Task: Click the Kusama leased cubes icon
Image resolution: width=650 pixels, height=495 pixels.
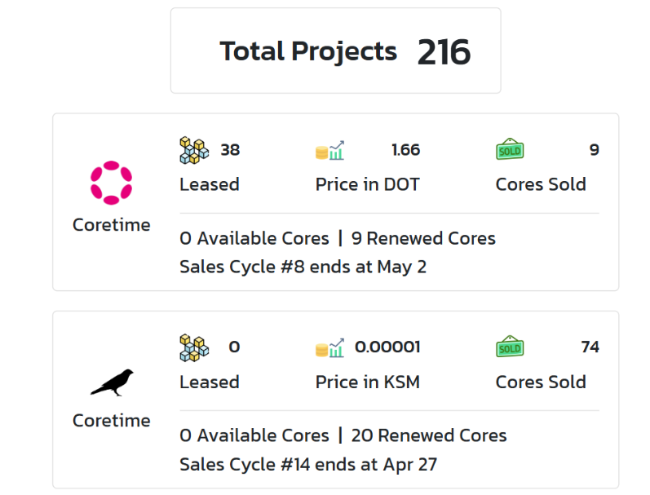Action: point(194,348)
